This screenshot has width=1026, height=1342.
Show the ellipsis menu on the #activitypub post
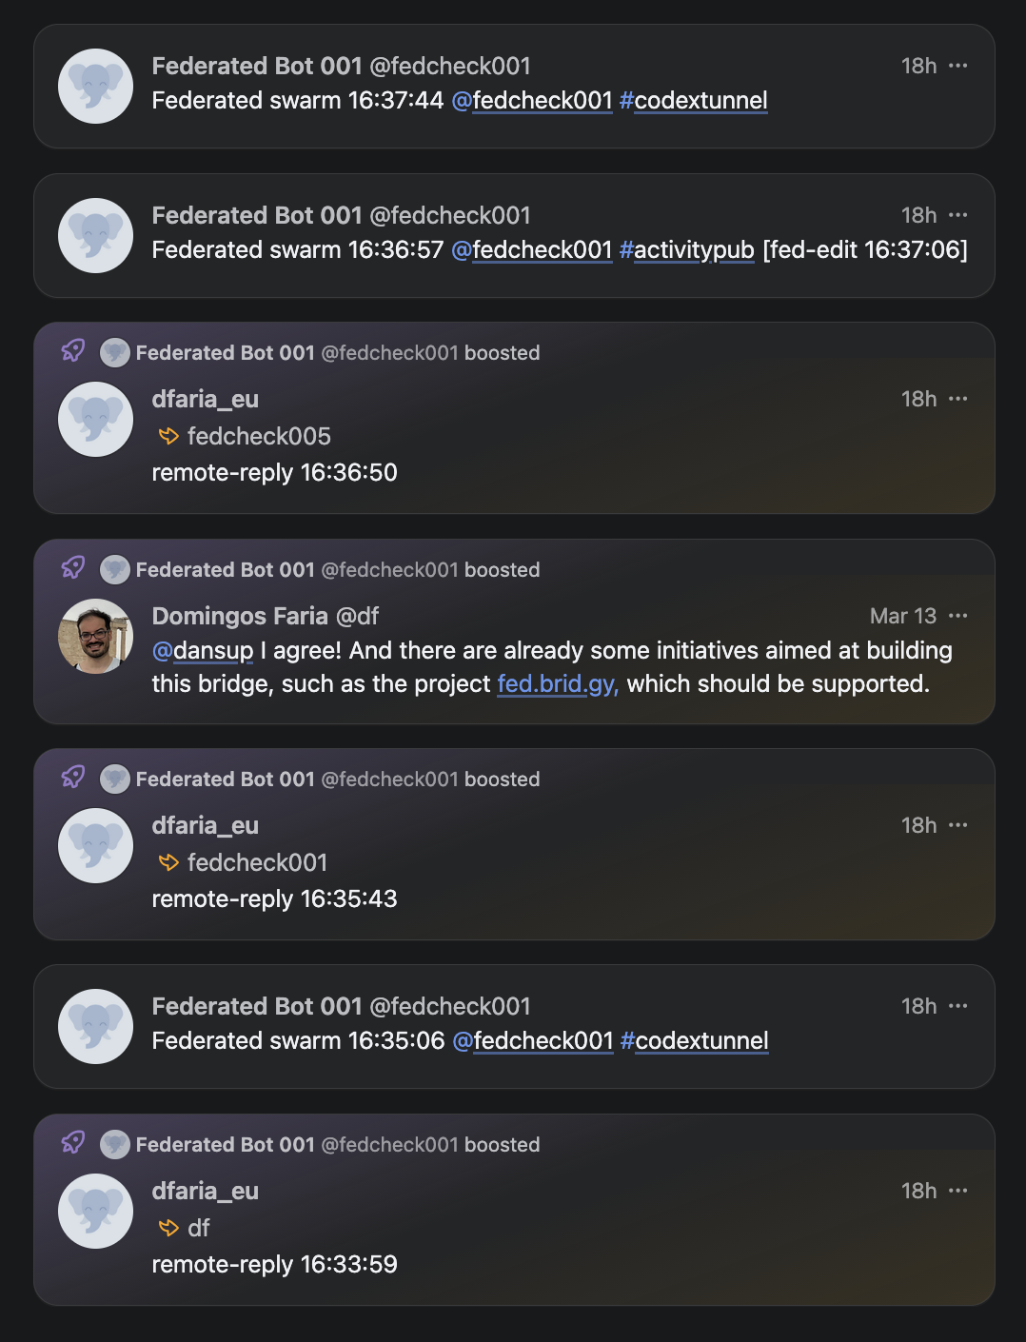point(958,215)
